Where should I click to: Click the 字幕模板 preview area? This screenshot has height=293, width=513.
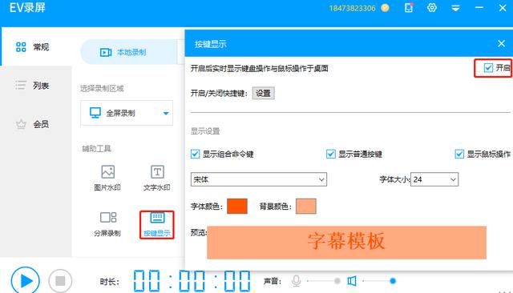click(x=346, y=243)
